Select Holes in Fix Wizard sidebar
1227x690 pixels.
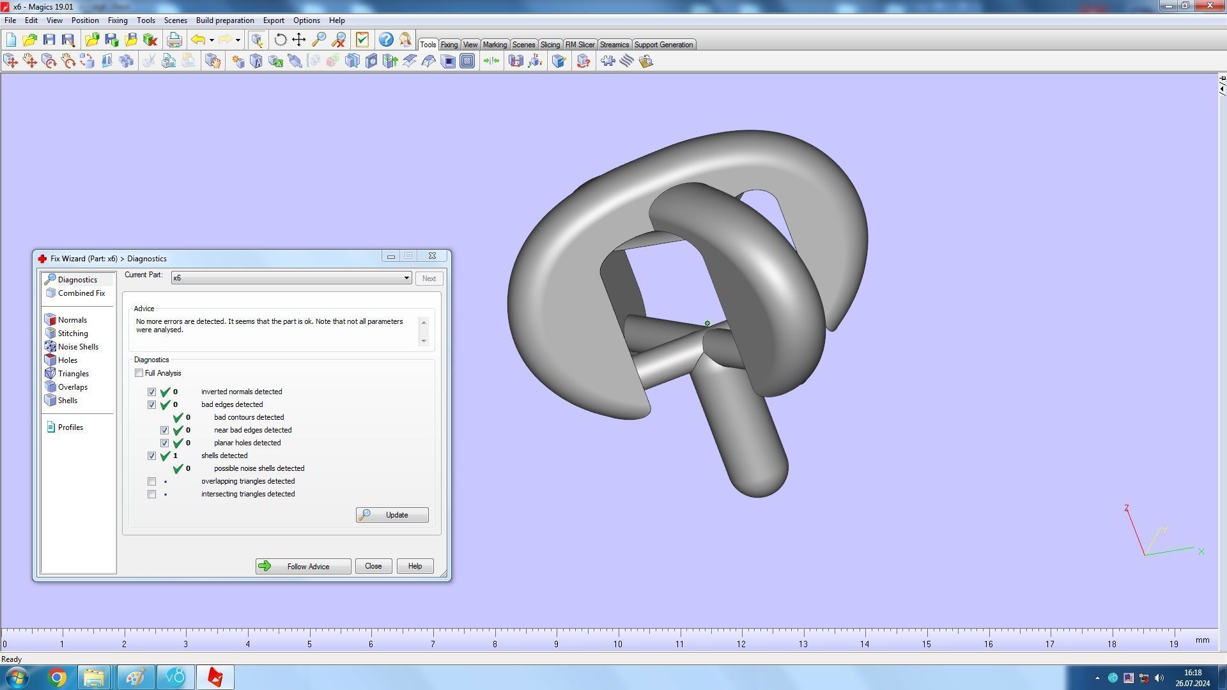coord(67,360)
